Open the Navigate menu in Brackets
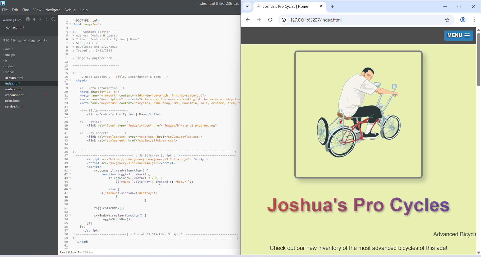The image size is (481, 257). pyautogui.click(x=53, y=10)
